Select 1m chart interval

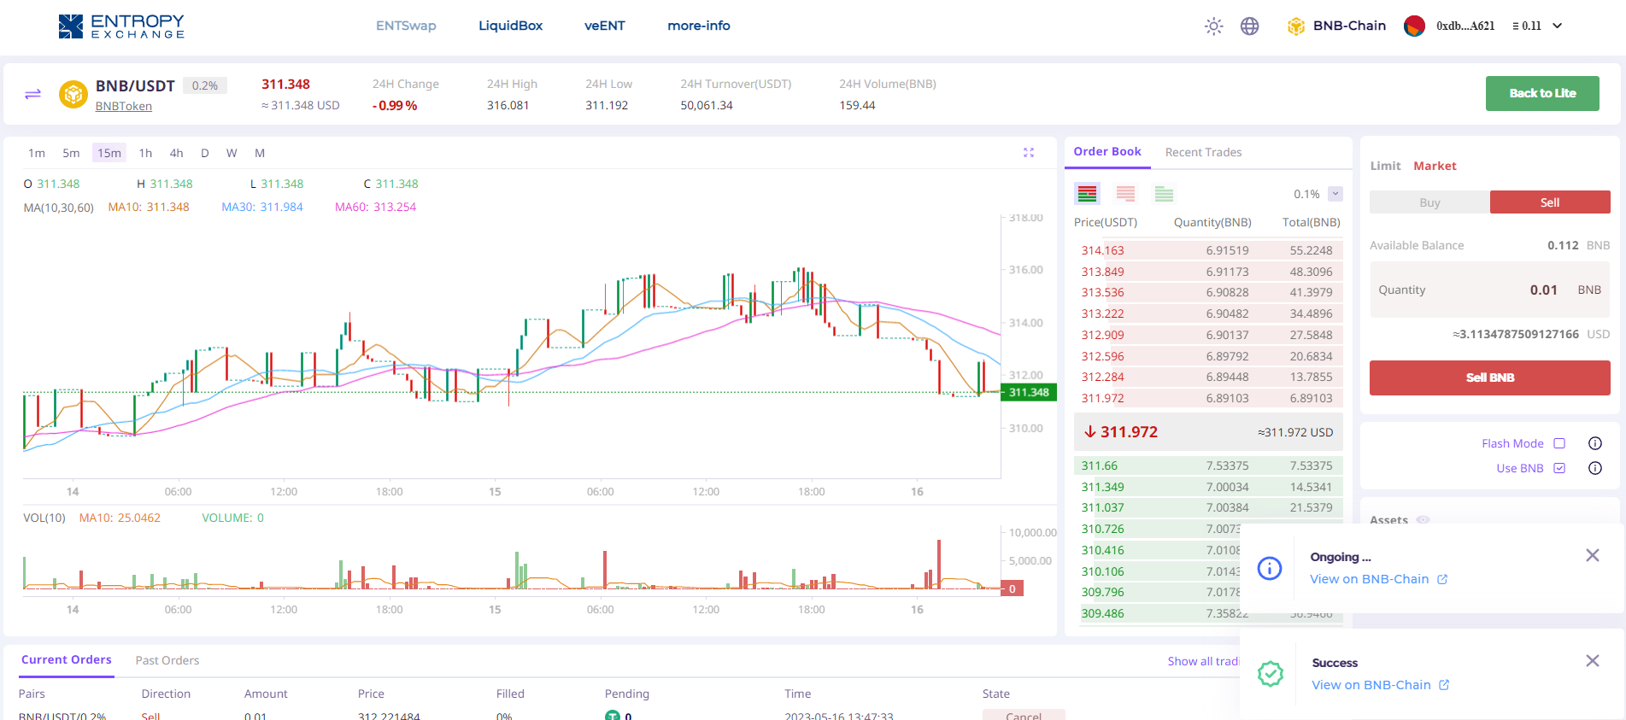[x=37, y=153]
